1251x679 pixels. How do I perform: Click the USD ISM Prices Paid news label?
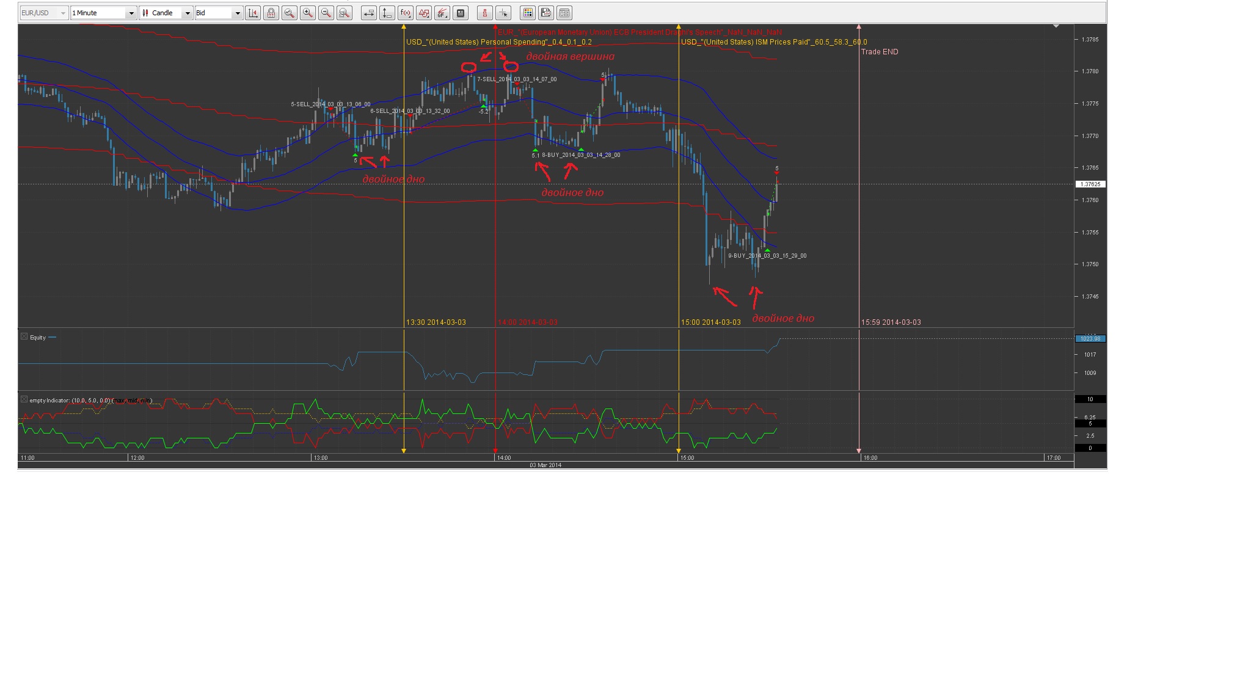774,42
